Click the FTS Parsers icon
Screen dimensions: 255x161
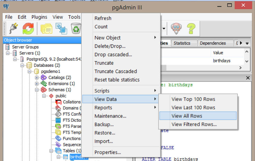pos(58,126)
